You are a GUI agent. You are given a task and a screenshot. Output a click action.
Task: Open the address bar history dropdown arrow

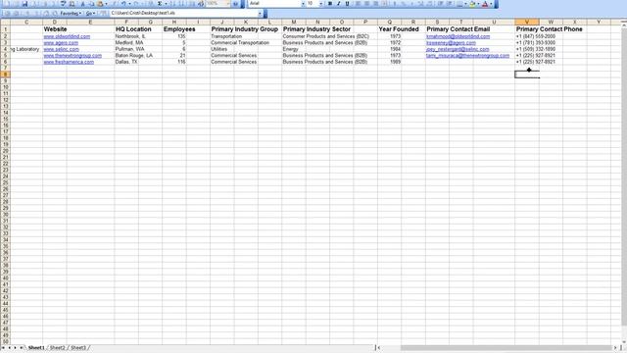point(260,13)
